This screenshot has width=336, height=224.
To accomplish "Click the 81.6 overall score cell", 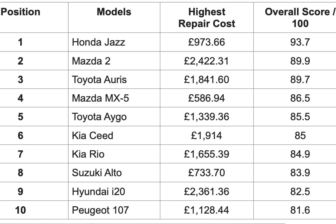I will (300, 210).
